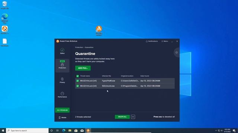This screenshot has width=238, height=133.
Task: Open the Action Center notifications icon
Action: click(234, 130)
